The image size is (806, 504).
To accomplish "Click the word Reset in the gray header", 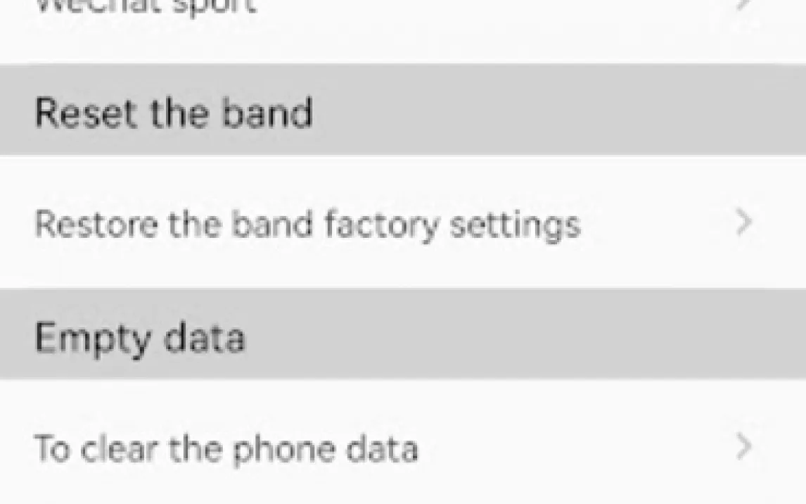I will click(75, 112).
